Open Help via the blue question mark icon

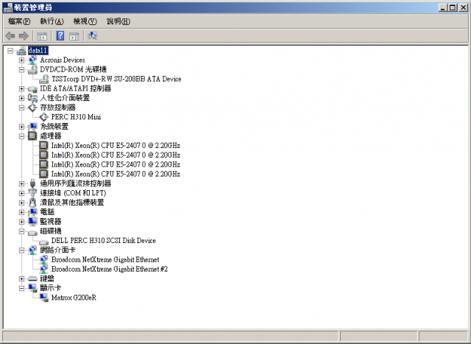pos(60,36)
